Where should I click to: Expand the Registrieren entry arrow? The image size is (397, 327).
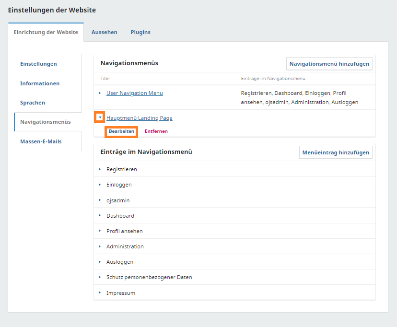click(x=100, y=169)
